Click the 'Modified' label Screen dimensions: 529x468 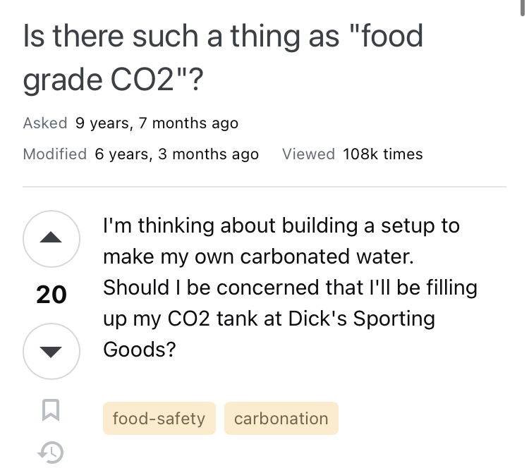point(54,154)
